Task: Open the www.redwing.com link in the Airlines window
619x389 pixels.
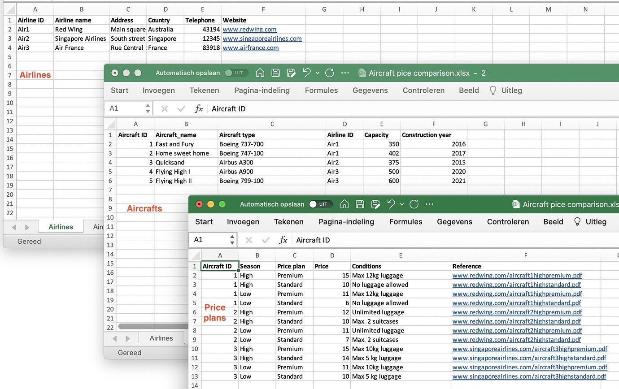Action: [x=249, y=30]
